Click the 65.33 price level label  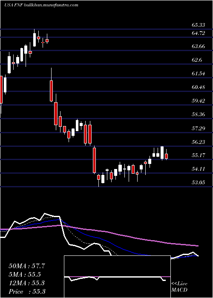click(198, 25)
